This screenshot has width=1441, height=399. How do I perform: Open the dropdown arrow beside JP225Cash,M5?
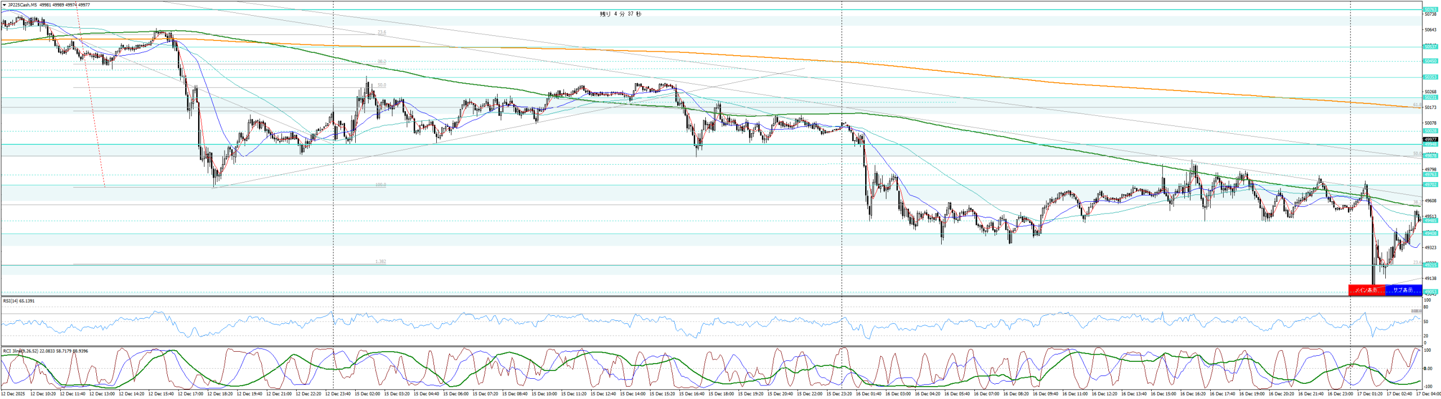(5, 5)
